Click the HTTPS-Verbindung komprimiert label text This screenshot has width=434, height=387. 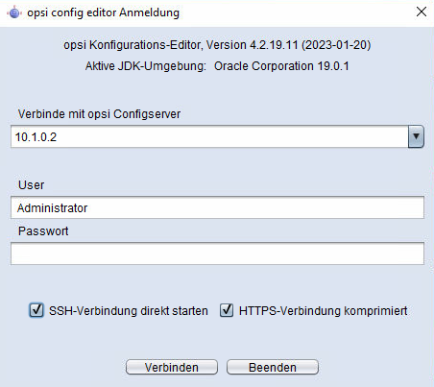(x=323, y=311)
